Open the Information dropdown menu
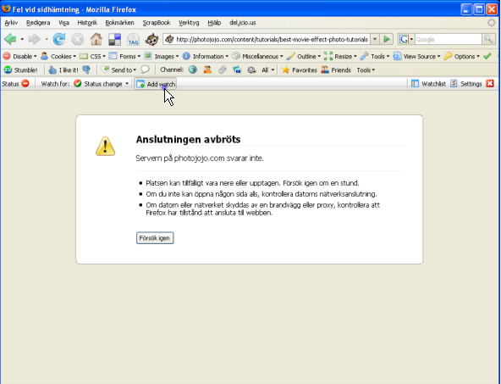The image size is (501, 384). pos(206,56)
